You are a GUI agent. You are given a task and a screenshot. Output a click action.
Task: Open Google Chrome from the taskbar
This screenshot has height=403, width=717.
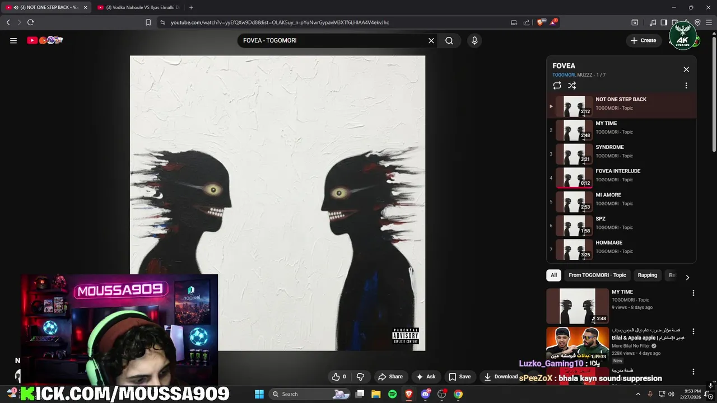click(458, 394)
